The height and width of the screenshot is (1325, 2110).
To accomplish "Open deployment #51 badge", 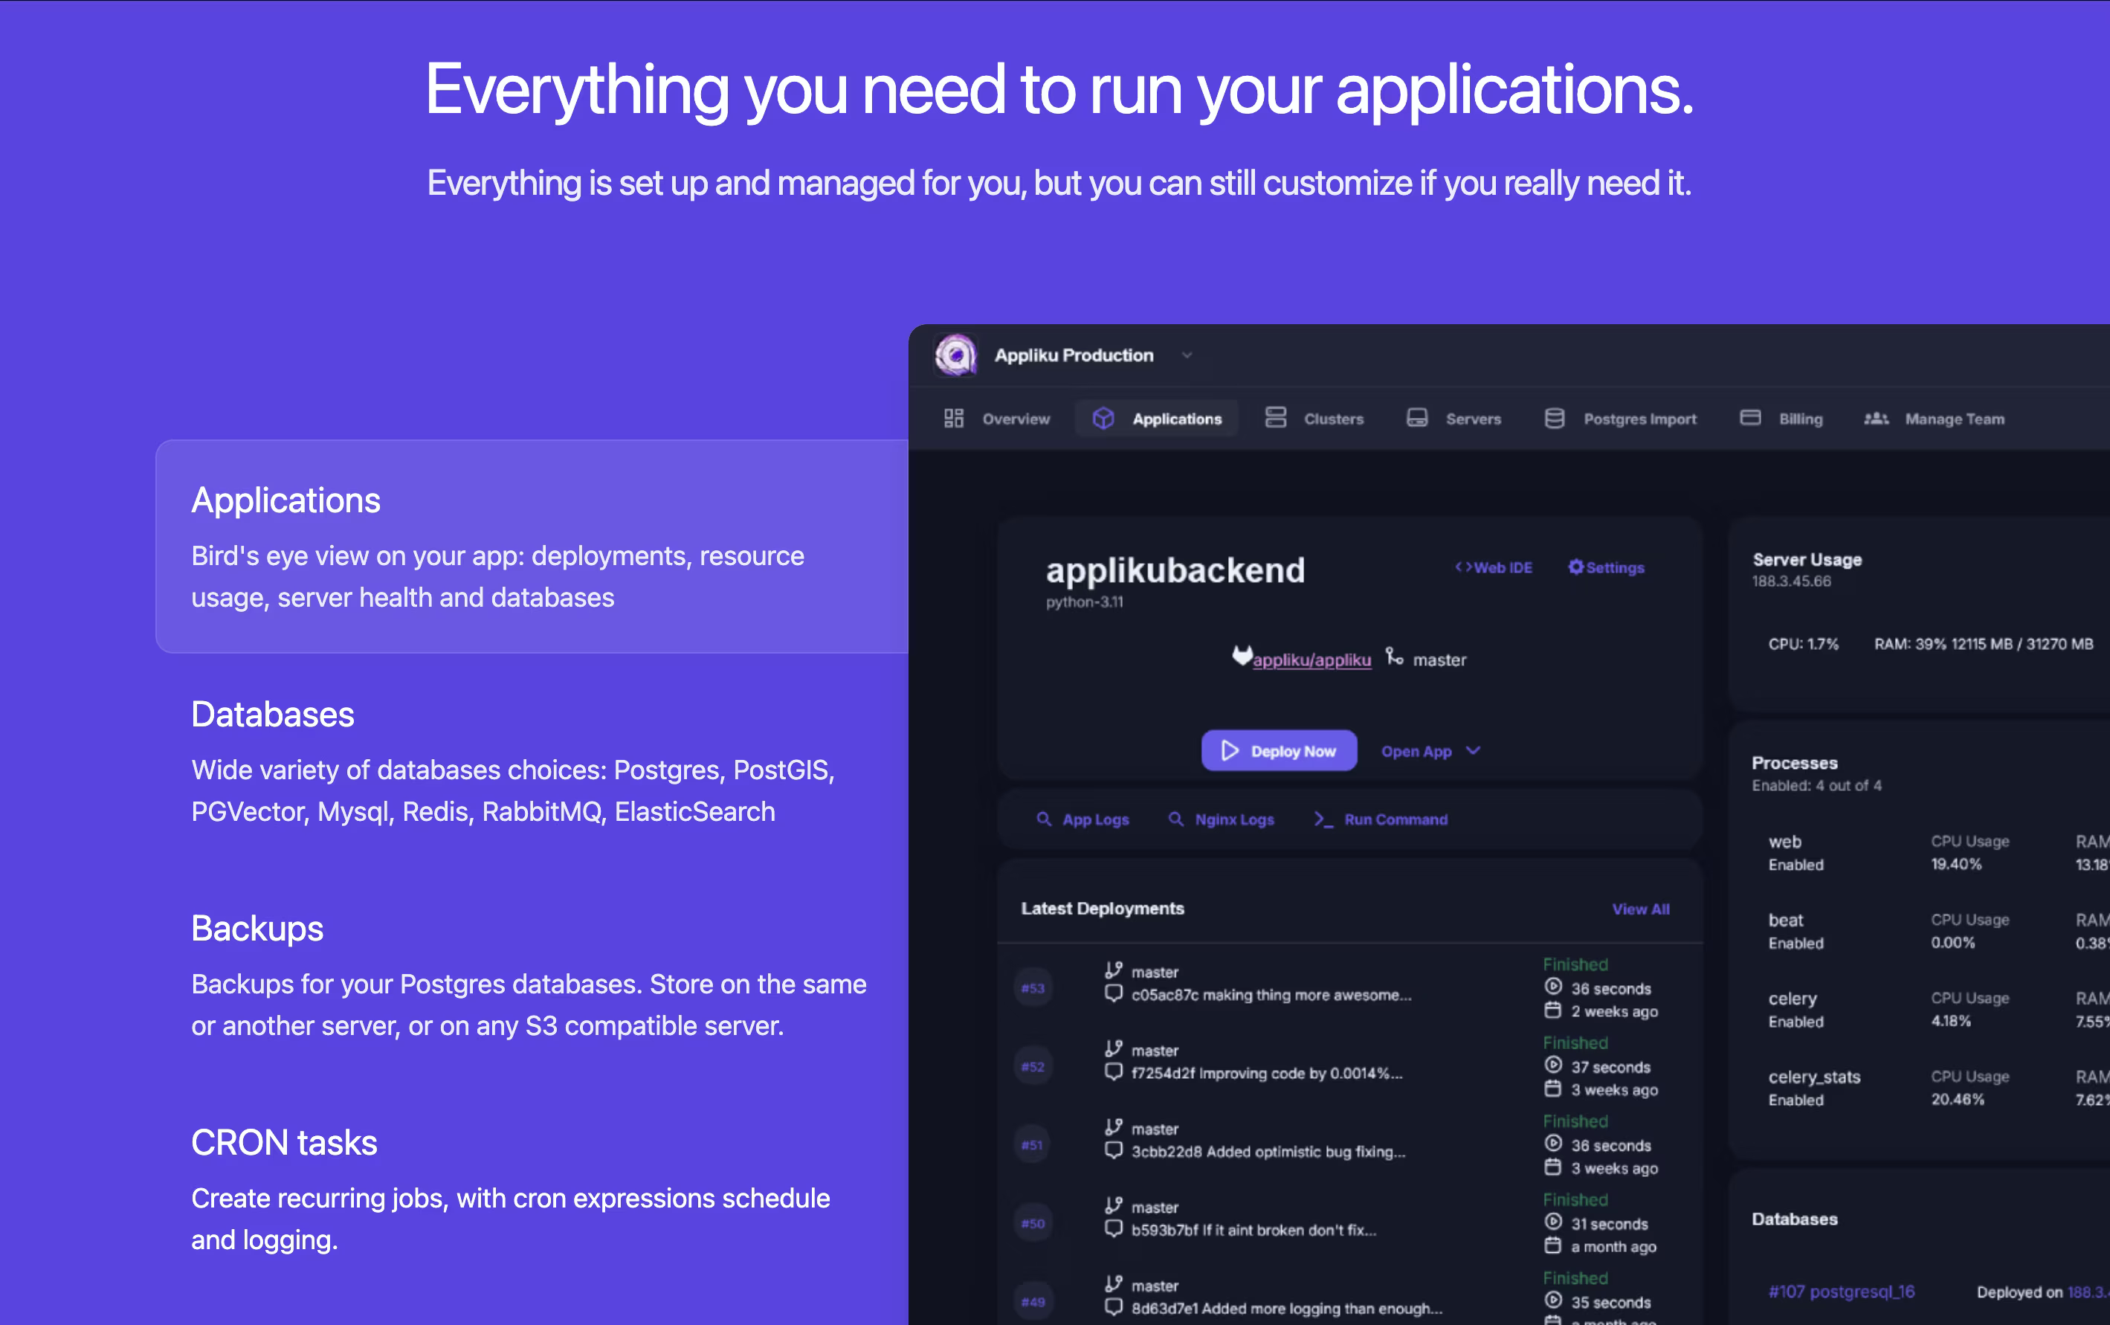I will (1033, 1144).
